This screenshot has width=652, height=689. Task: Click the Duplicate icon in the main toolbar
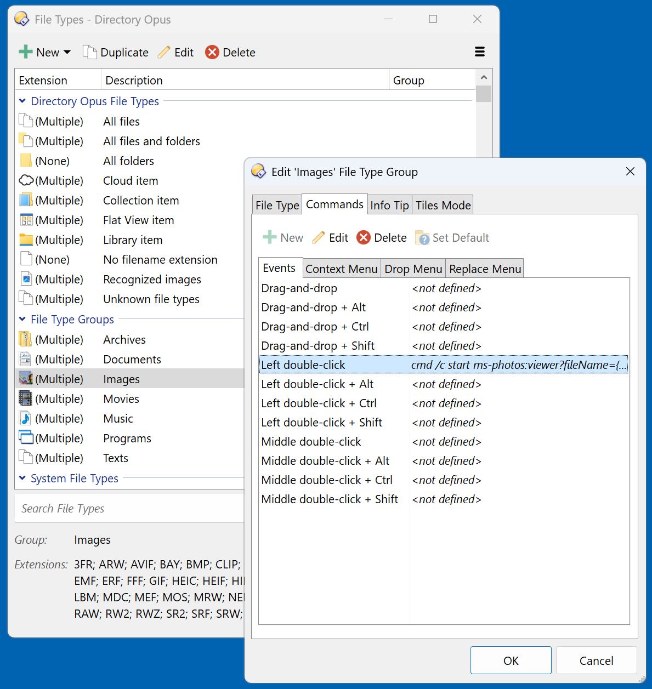click(x=89, y=52)
